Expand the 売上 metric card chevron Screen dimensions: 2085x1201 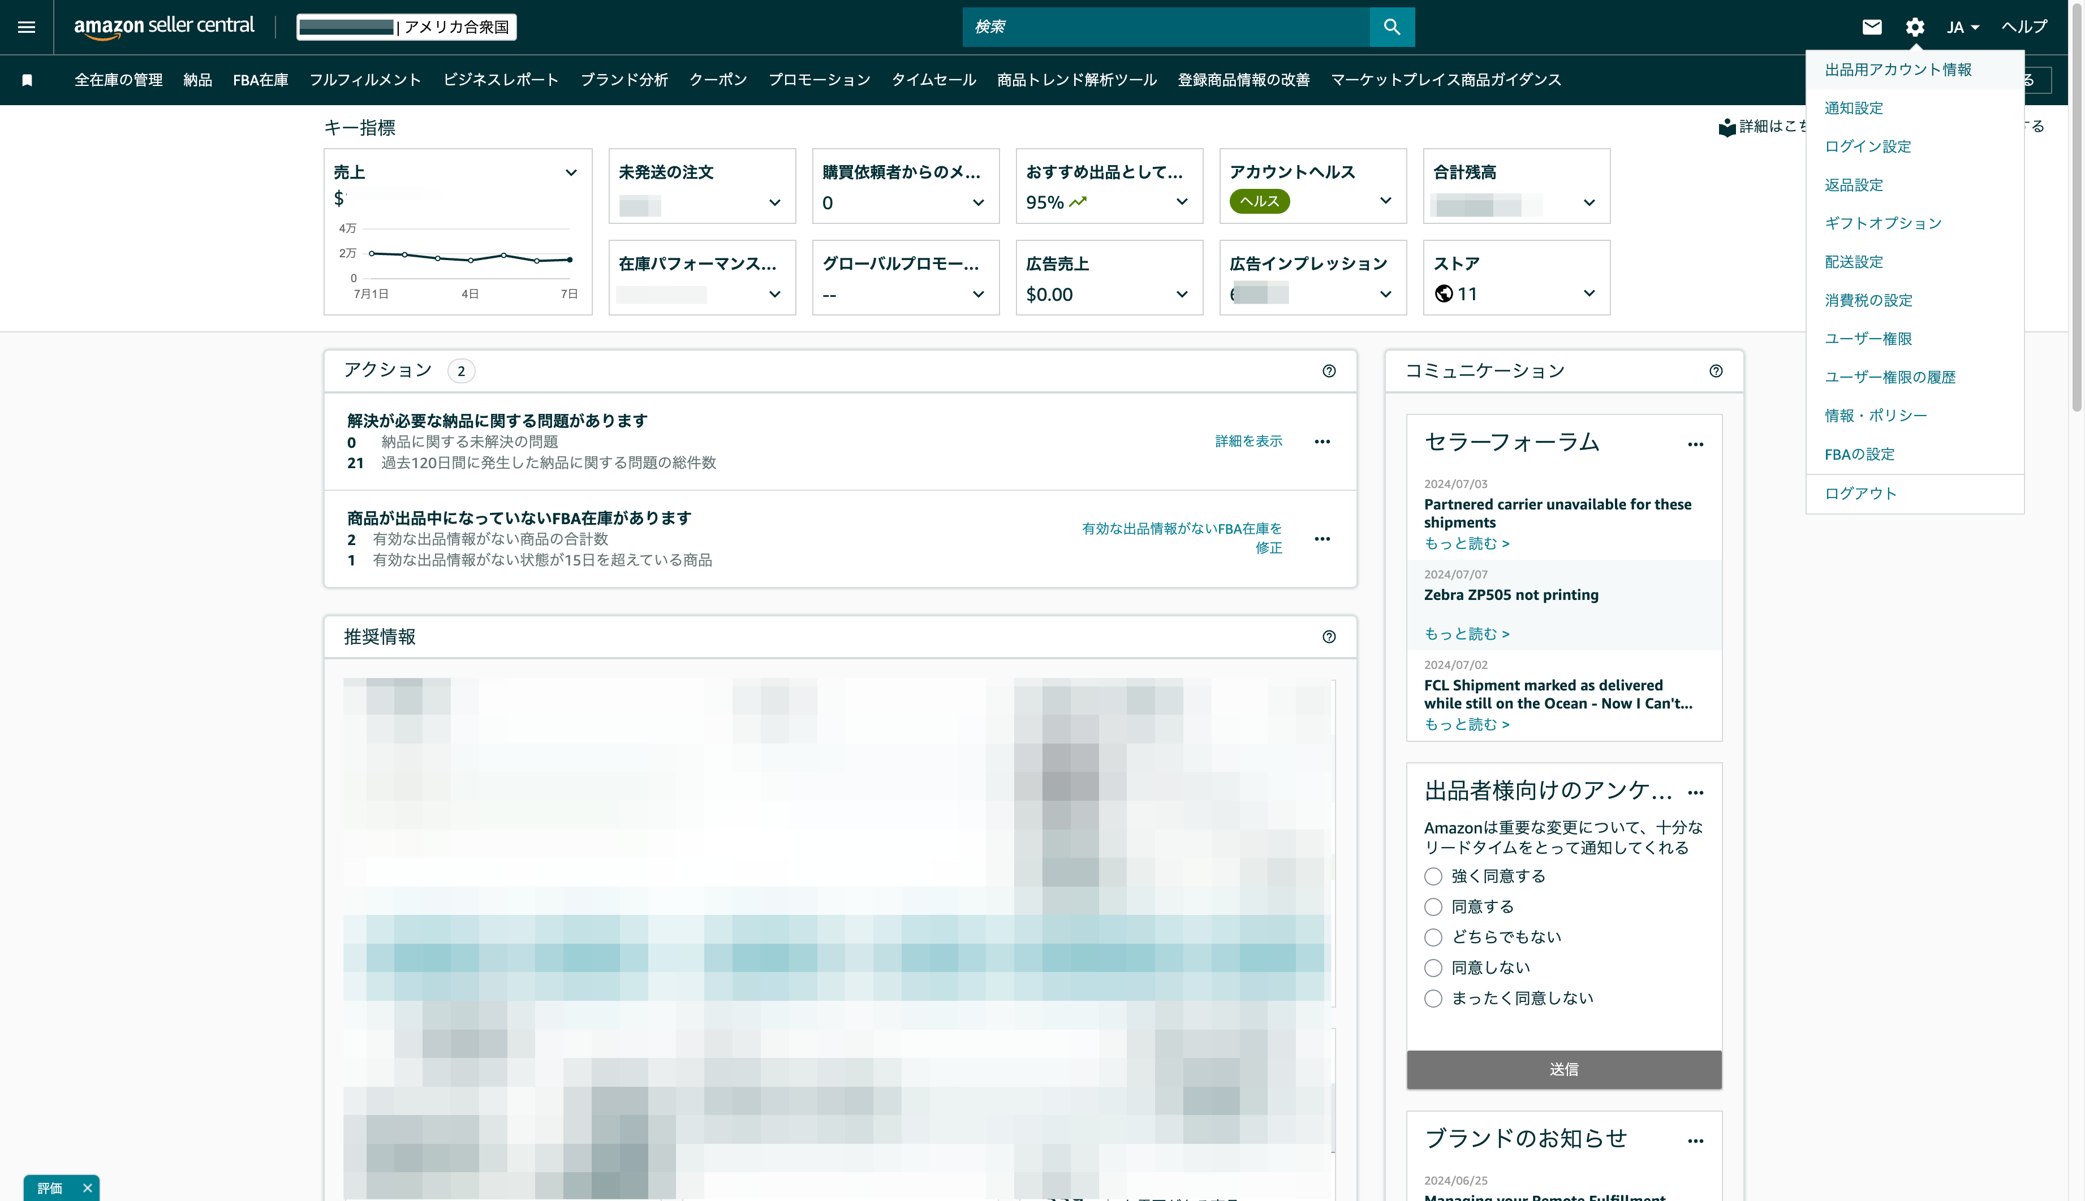click(570, 172)
